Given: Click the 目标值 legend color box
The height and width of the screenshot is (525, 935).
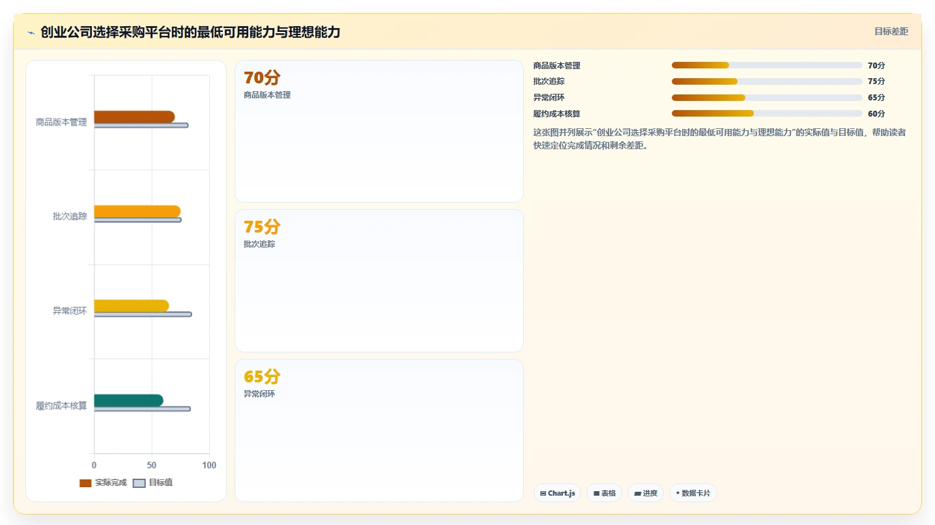Looking at the screenshot, I should tap(139, 483).
